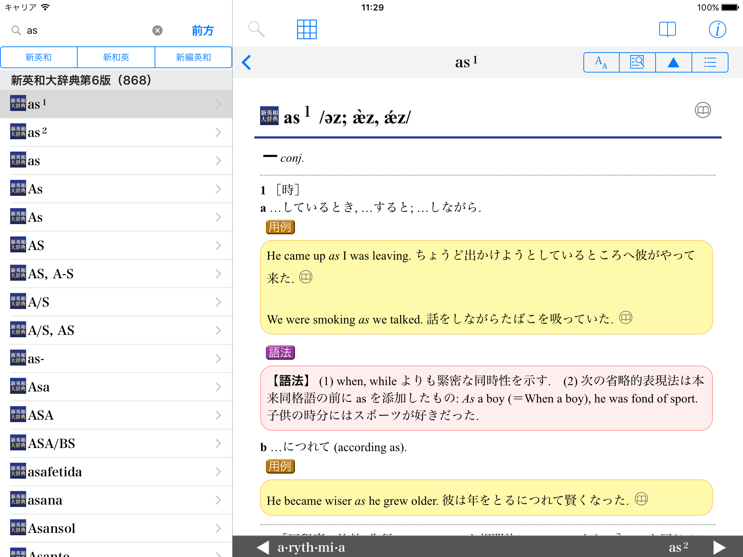
Task: Clear the search field text
Action: click(x=157, y=30)
